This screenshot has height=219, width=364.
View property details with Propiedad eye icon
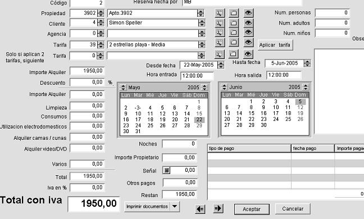tap(248, 13)
